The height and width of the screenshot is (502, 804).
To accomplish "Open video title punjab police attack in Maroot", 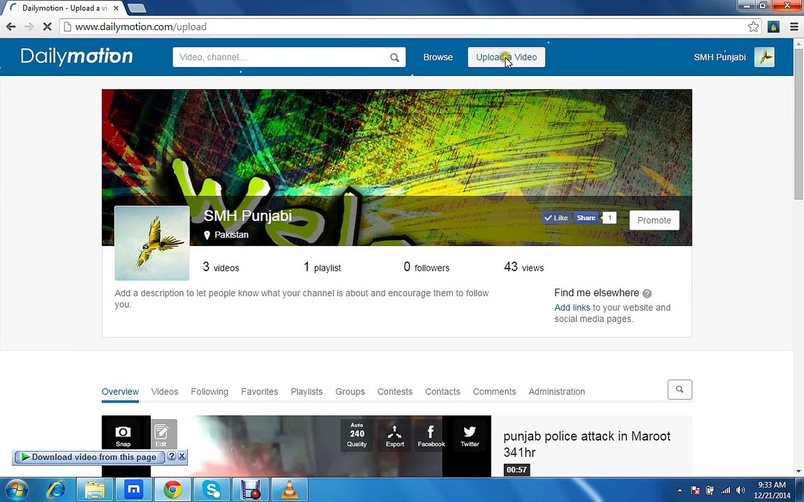I will [586, 444].
